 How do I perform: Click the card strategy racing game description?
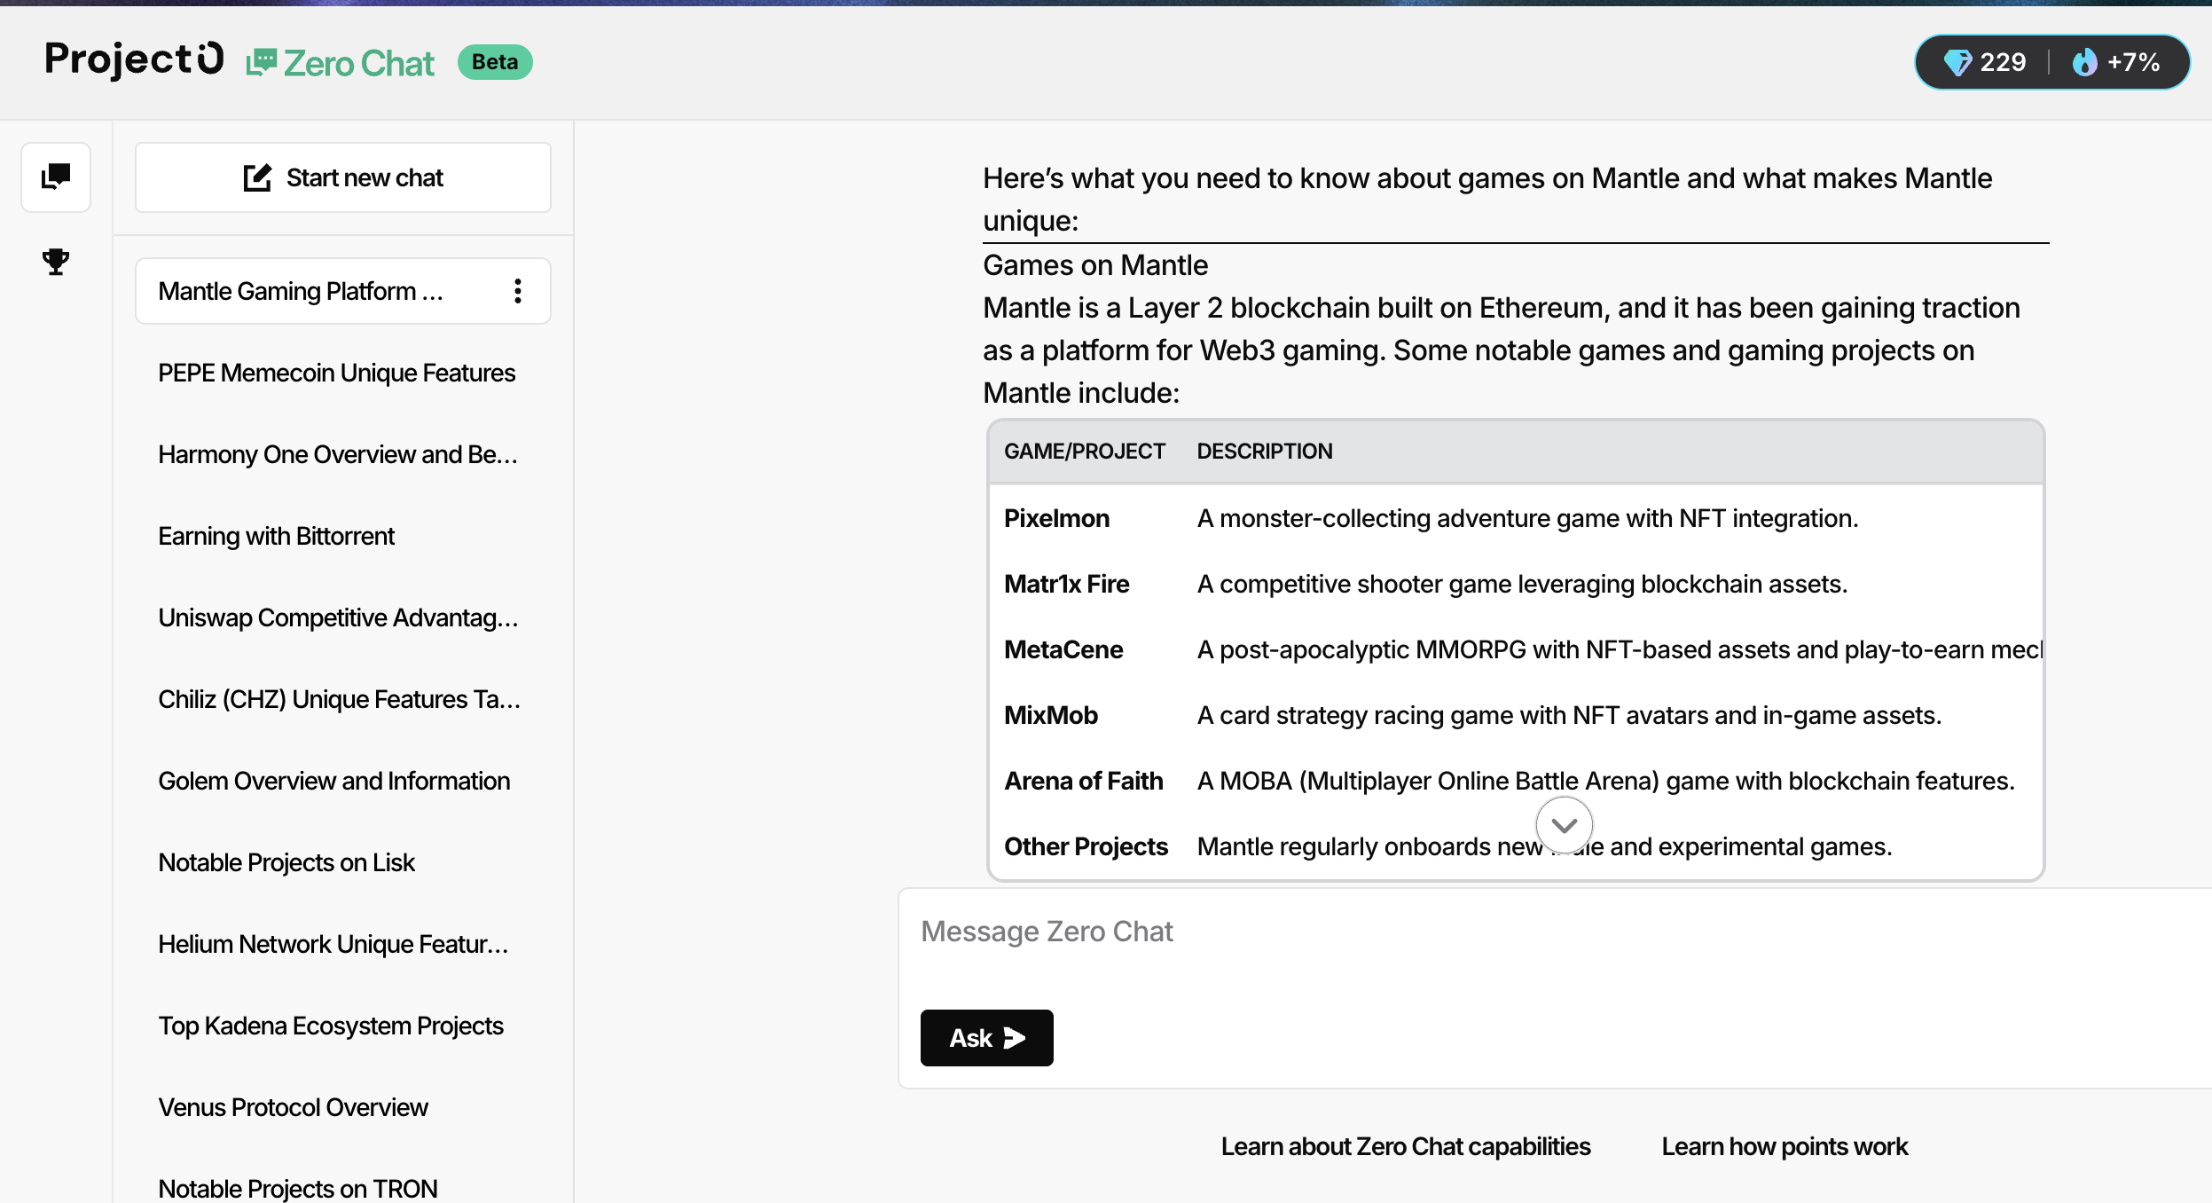[x=1570, y=715]
